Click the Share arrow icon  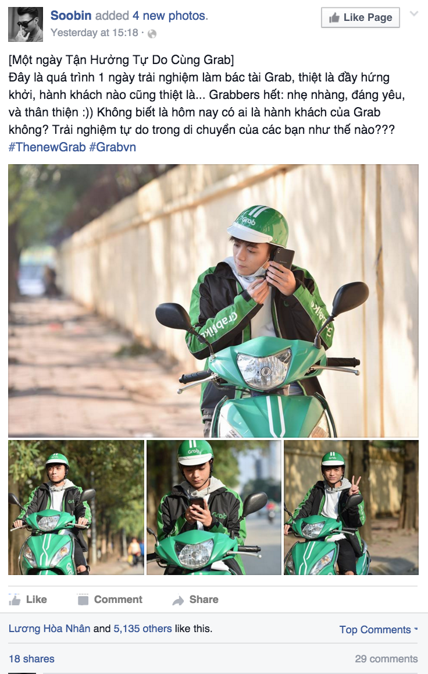pyautogui.click(x=178, y=600)
